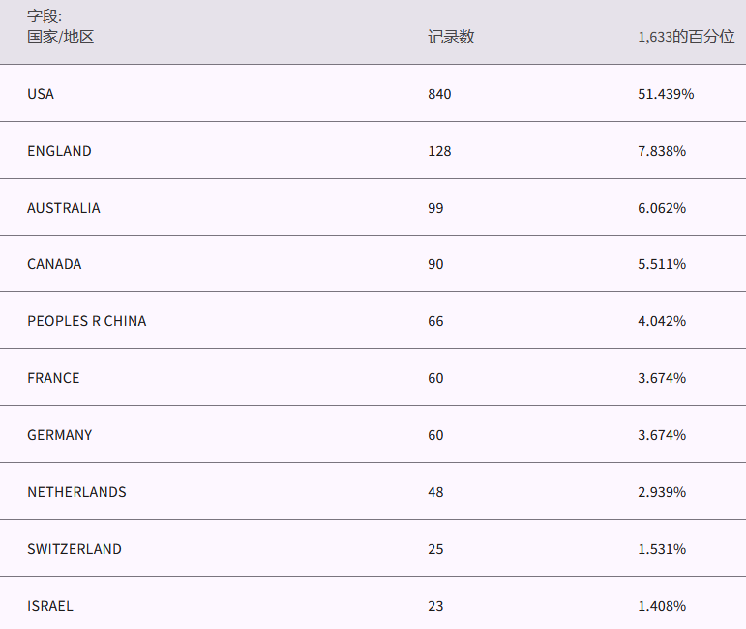
Task: Click the 128 record count for England
Action: point(439,151)
